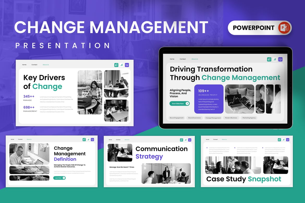Image resolution: width=305 pixels, height=203 pixels.
Task: Click purple screen icon on Communication Strategy slide
Action: (x=190, y=140)
